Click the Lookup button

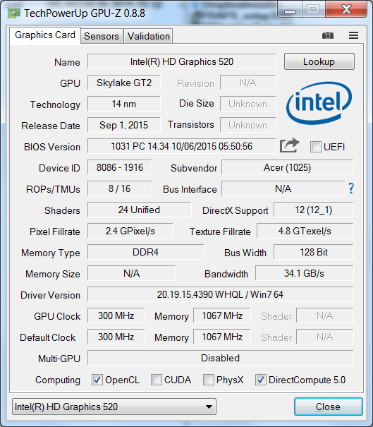point(319,61)
